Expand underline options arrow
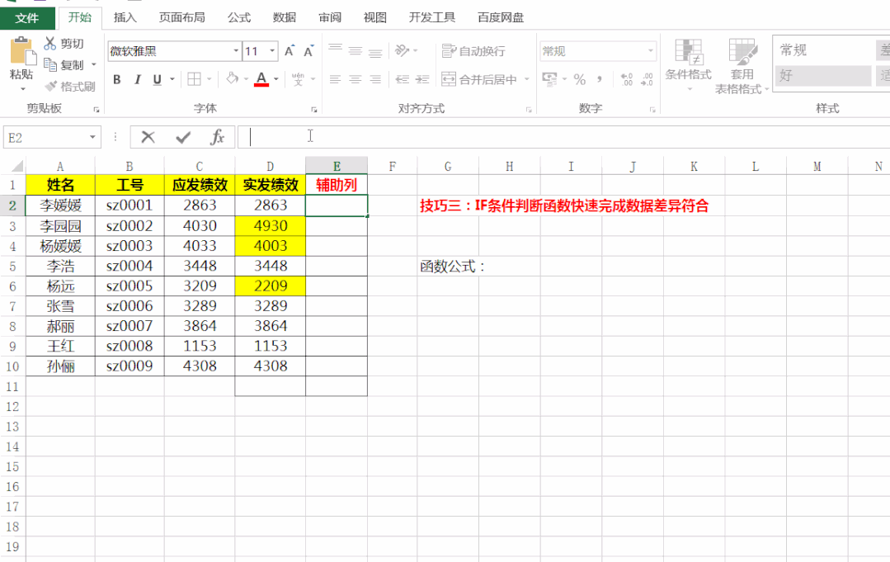Viewport: 890px width, 562px height. pyautogui.click(x=172, y=79)
